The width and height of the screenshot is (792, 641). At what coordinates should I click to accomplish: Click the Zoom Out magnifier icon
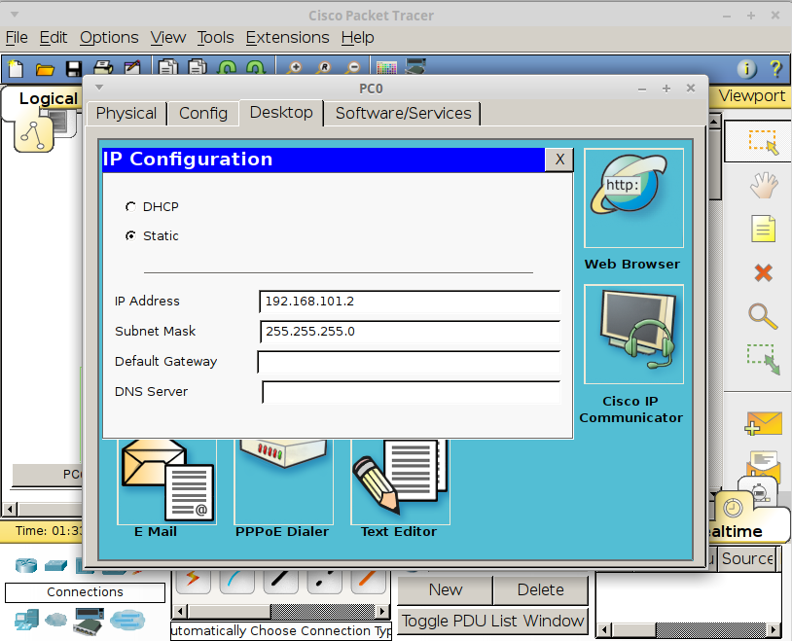coord(353,67)
